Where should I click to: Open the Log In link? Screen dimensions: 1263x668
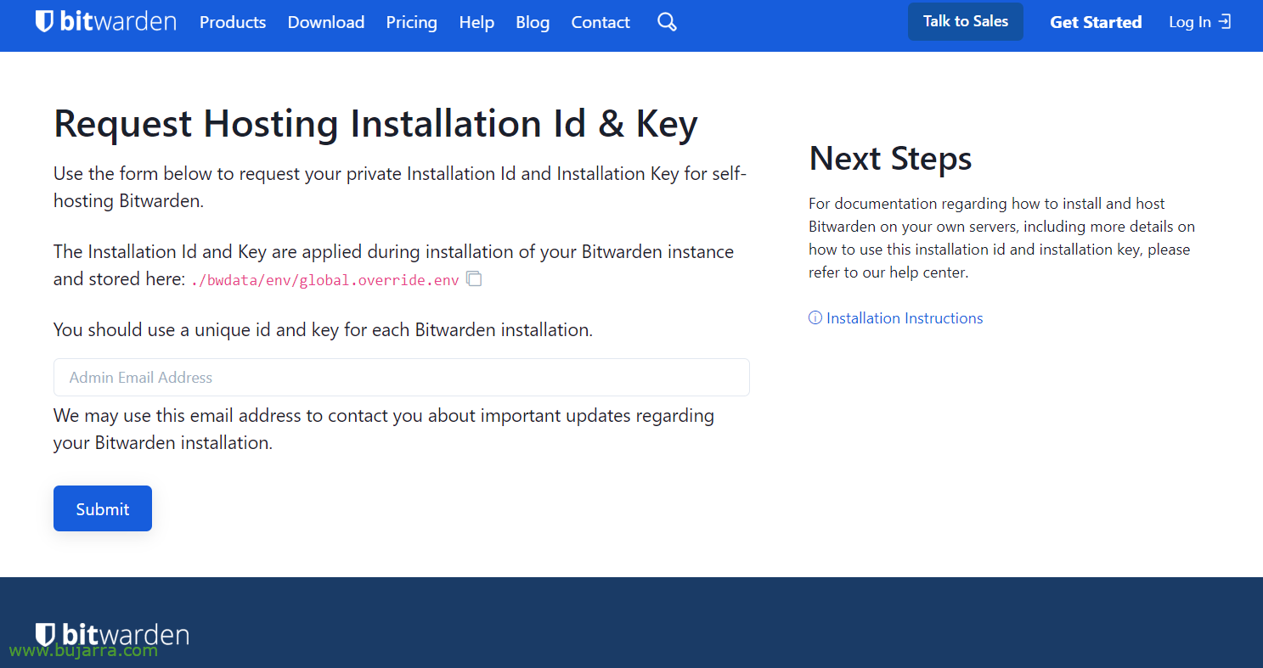pyautogui.click(x=1199, y=22)
